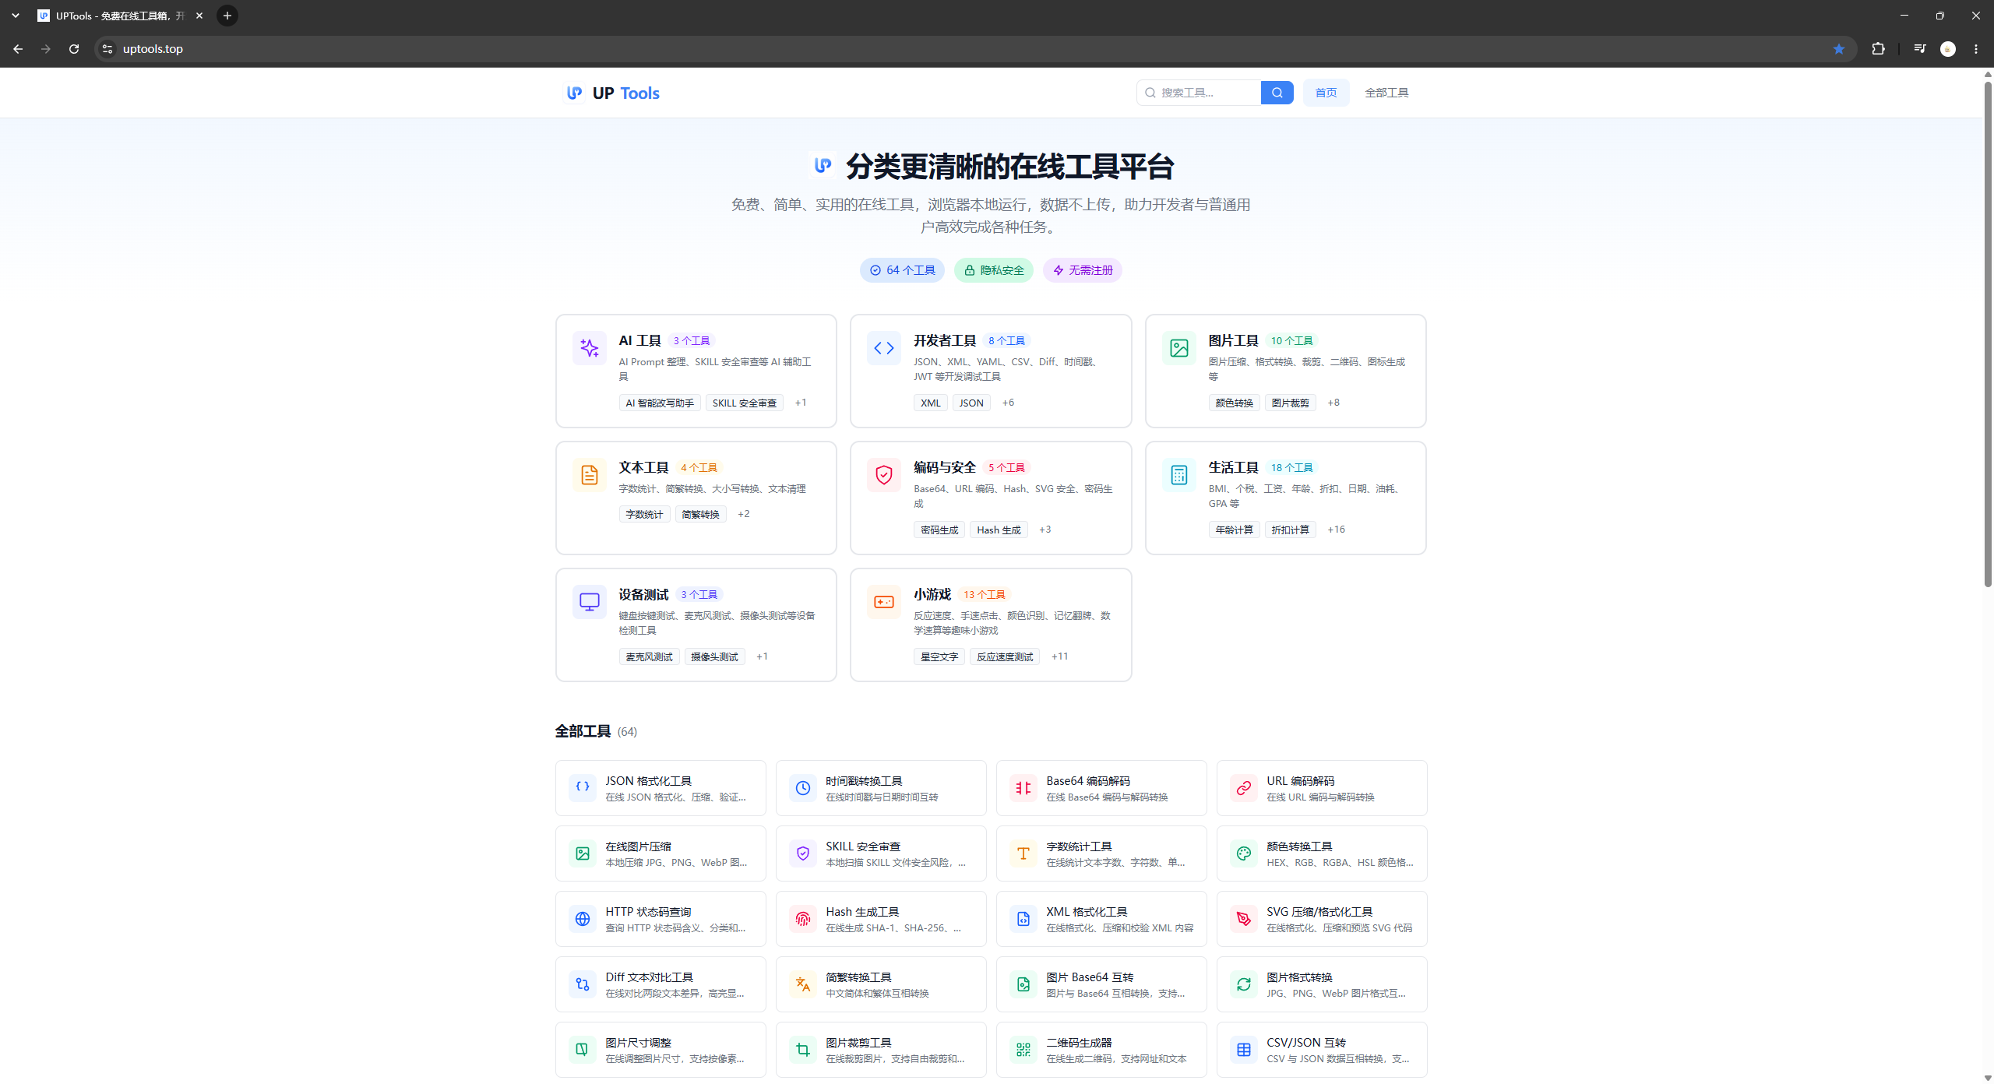This screenshot has width=1994, height=1084.
Task: Click the URL 编码解码 link icon
Action: [1243, 787]
